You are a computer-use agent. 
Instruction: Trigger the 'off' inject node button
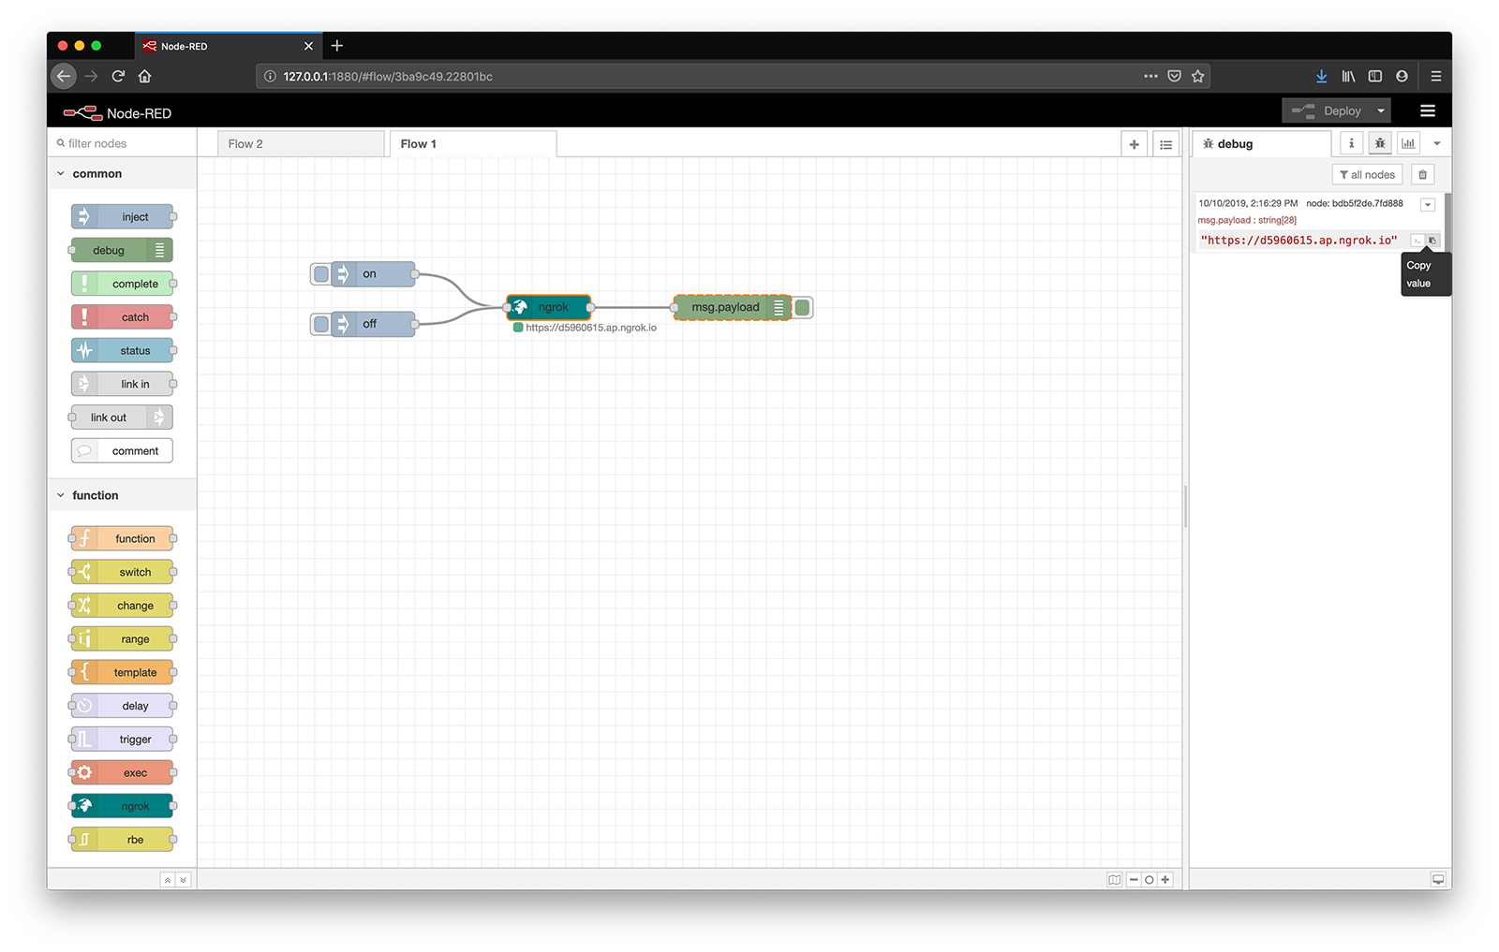321,324
